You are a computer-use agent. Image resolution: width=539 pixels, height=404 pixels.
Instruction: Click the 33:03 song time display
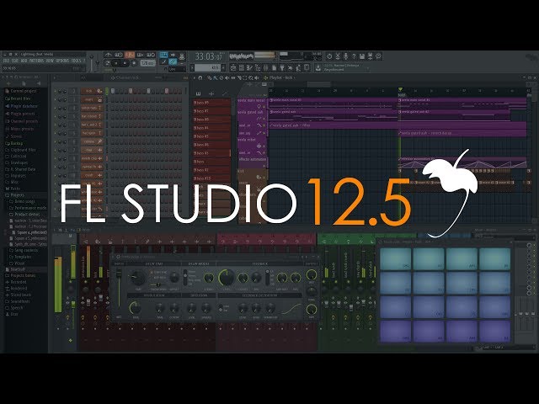(208, 56)
